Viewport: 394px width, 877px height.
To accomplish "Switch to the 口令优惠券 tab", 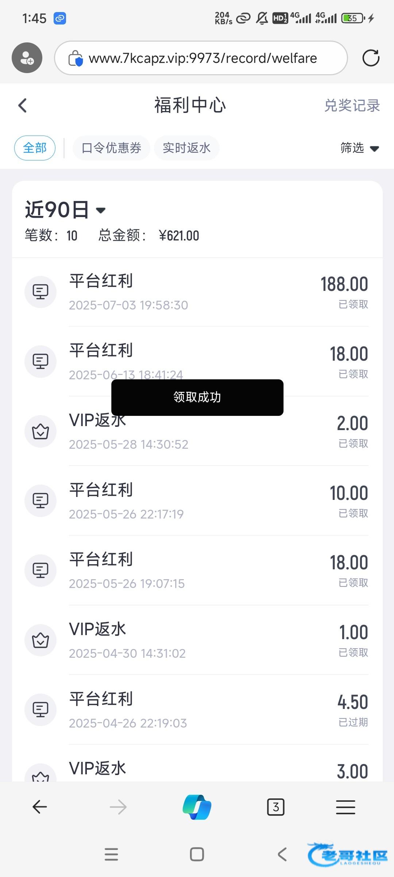I will tap(111, 148).
